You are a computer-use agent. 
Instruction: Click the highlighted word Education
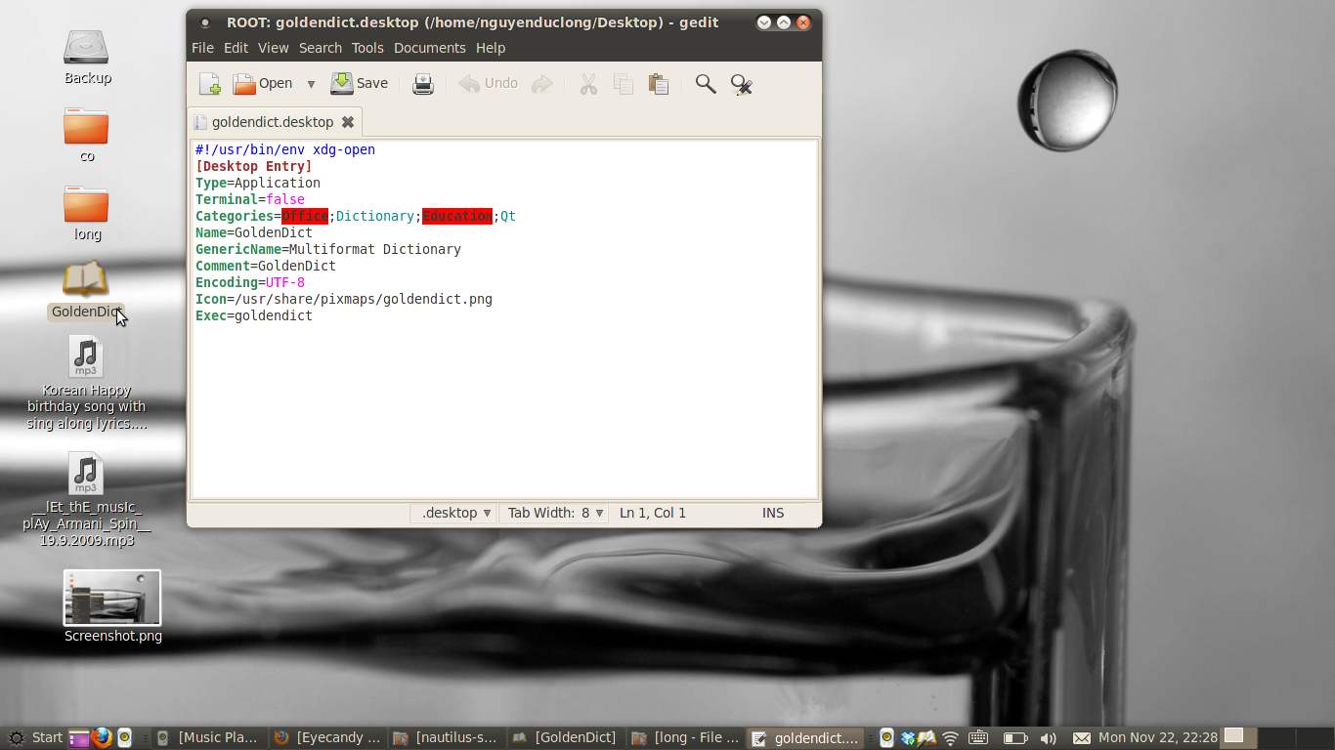pos(457,216)
